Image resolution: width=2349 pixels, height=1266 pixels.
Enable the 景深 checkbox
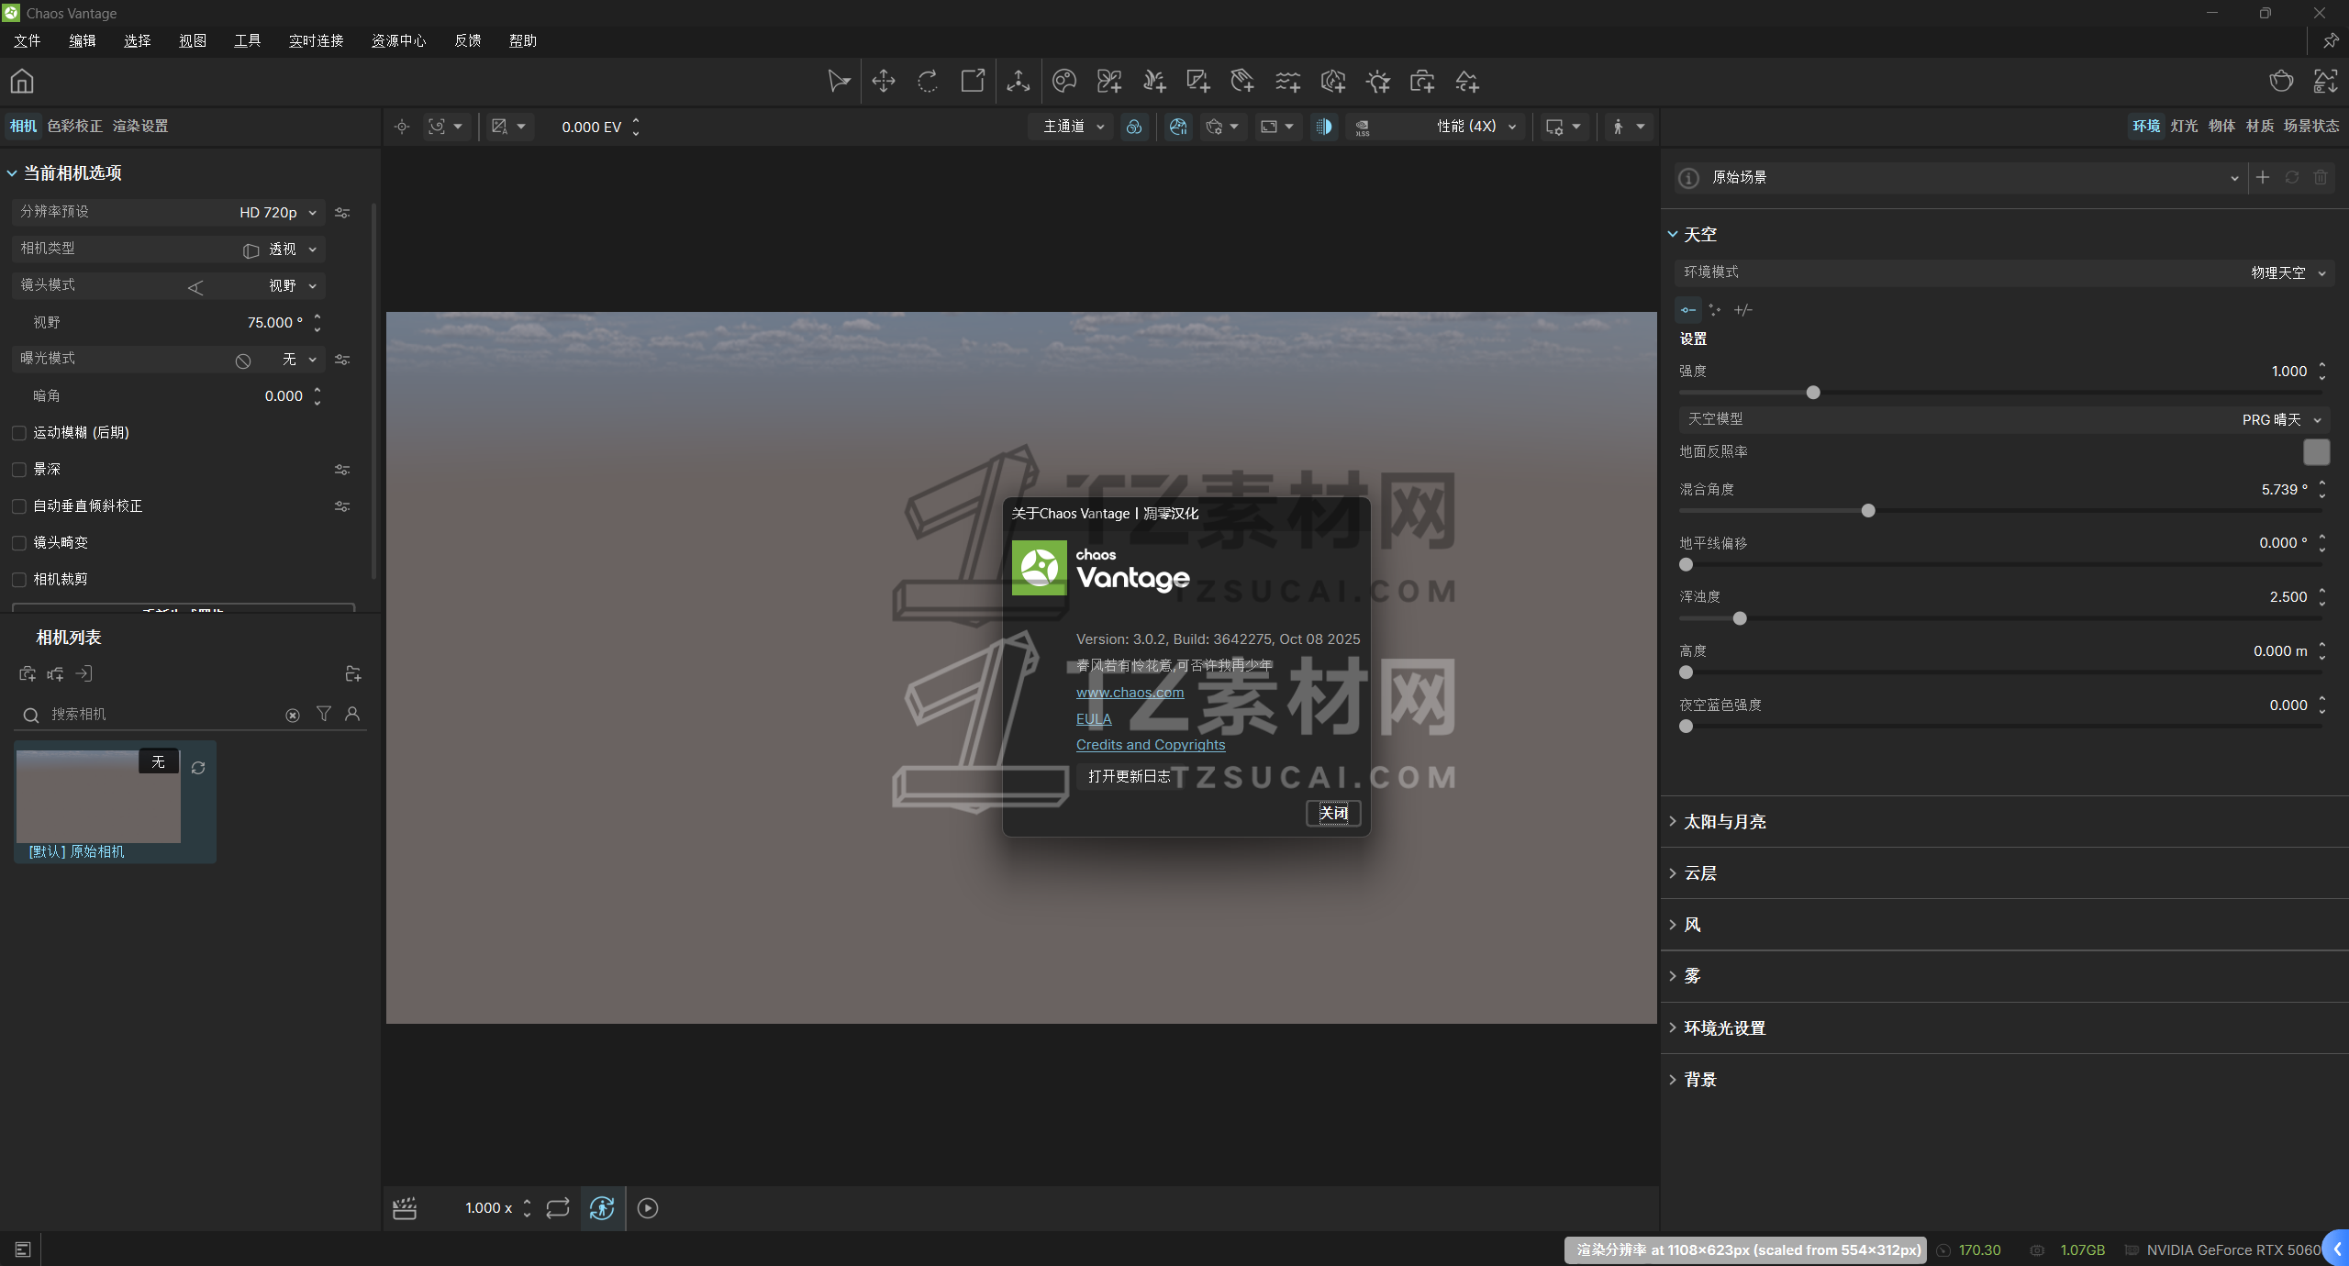[18, 469]
